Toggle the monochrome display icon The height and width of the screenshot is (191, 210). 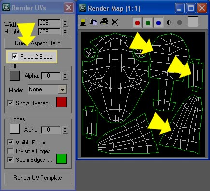179,23
